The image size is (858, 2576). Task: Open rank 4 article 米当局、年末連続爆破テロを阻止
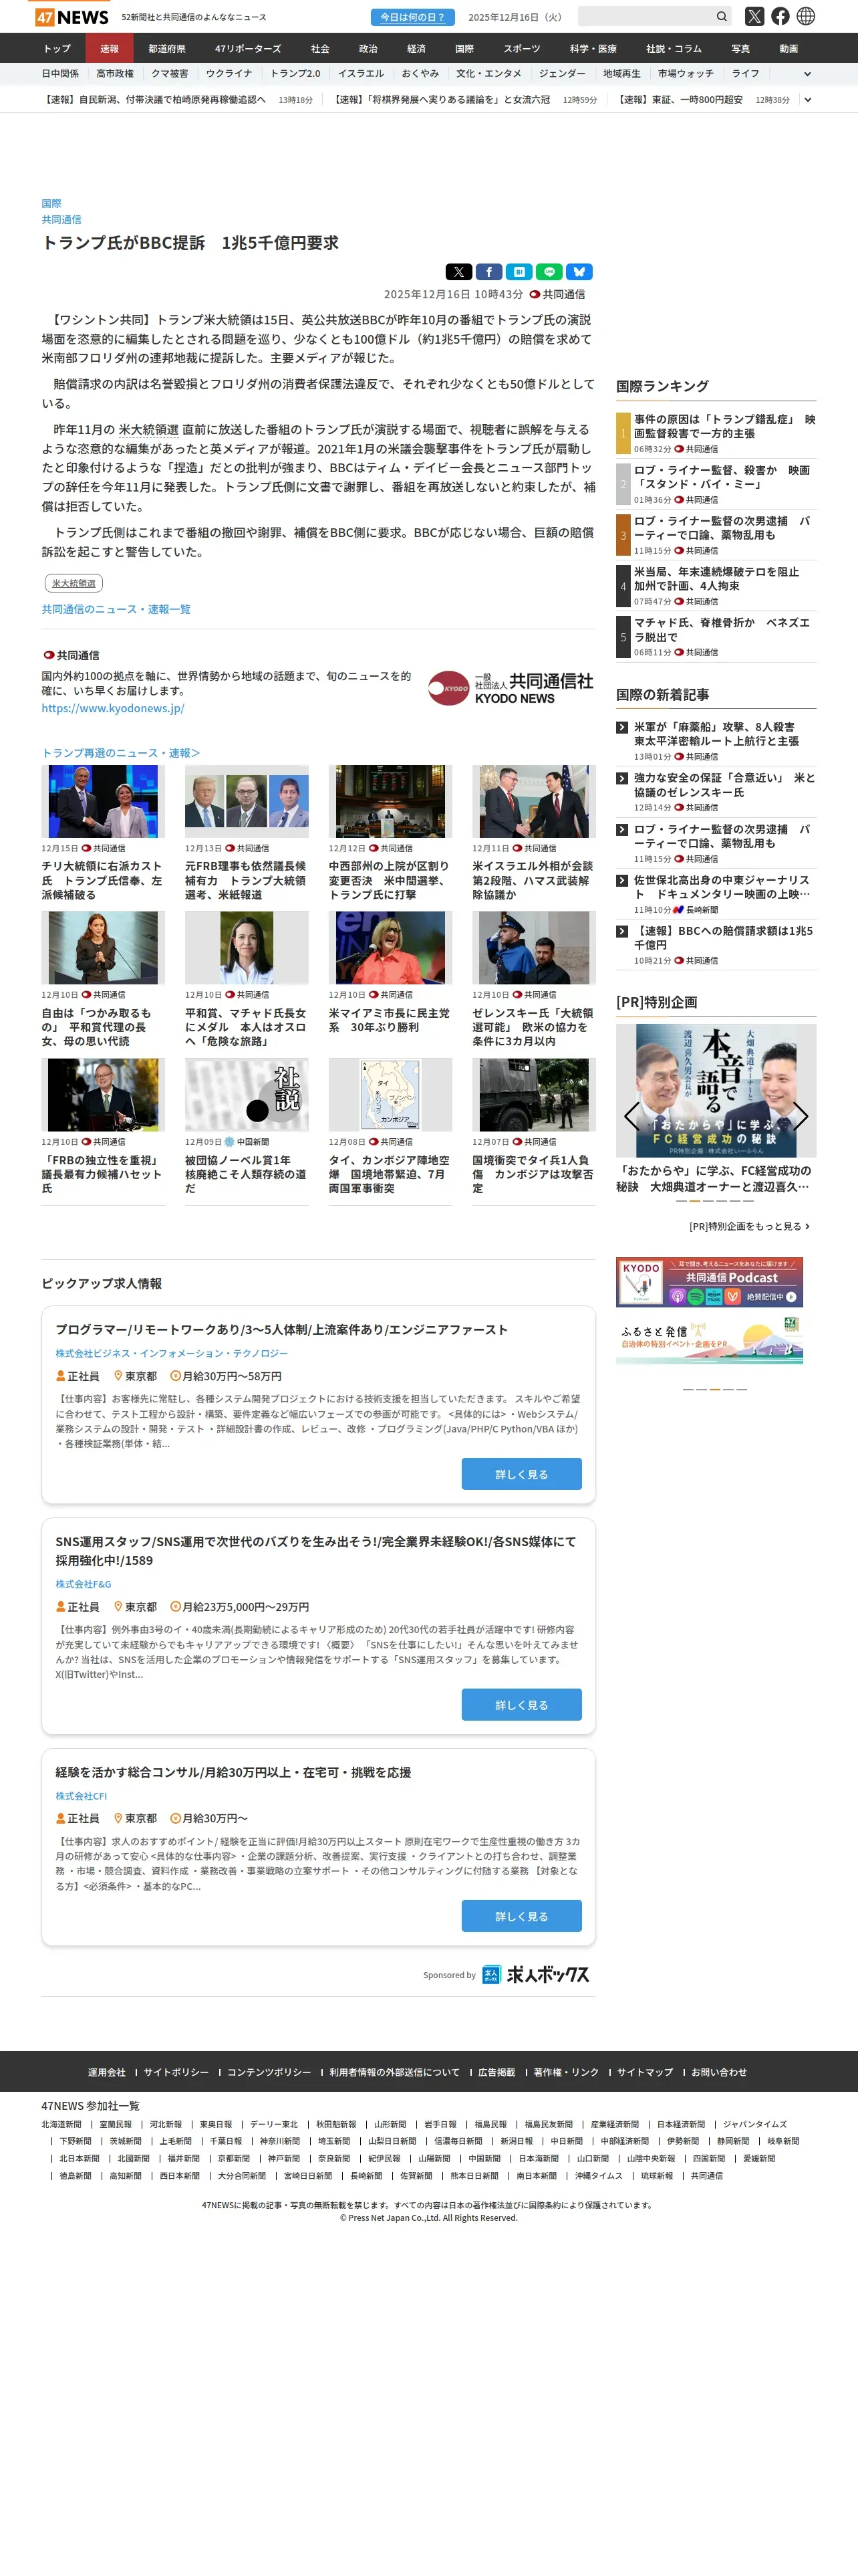pyautogui.click(x=716, y=579)
